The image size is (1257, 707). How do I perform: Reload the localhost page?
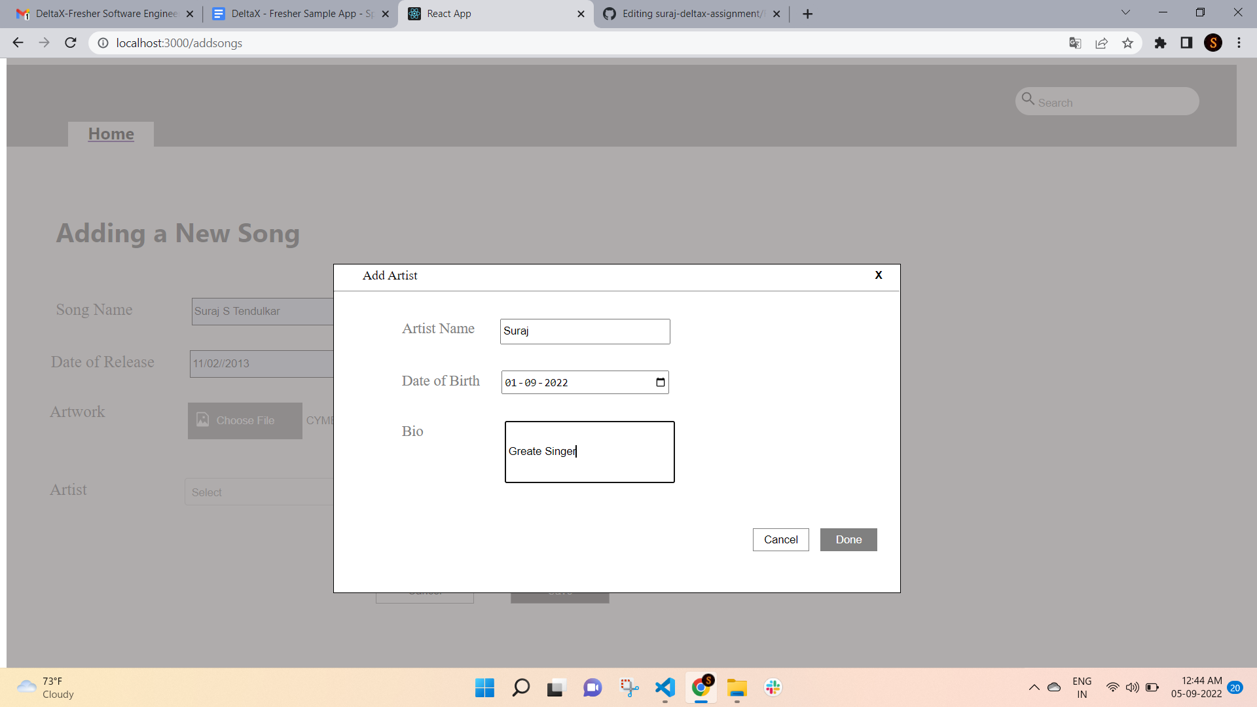(x=70, y=43)
